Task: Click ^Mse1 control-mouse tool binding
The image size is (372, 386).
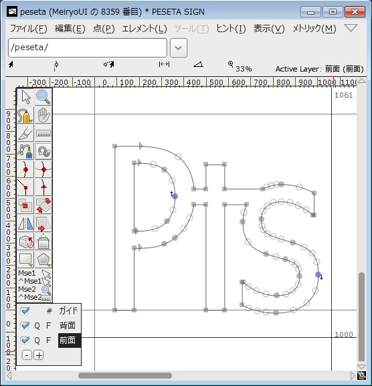Action: click(x=35, y=281)
